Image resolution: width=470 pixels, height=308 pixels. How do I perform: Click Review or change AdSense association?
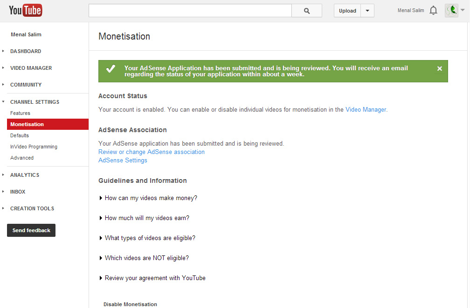click(x=152, y=152)
